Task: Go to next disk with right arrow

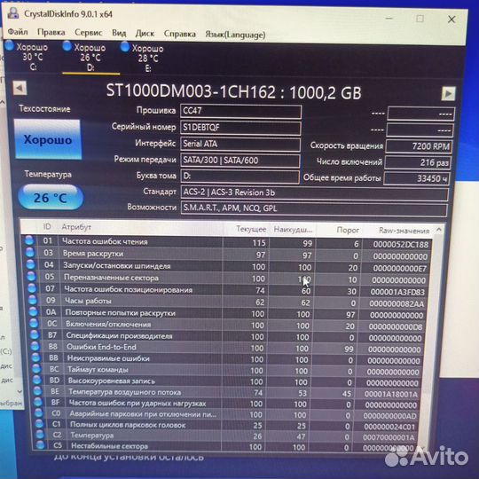Action: pos(448,93)
